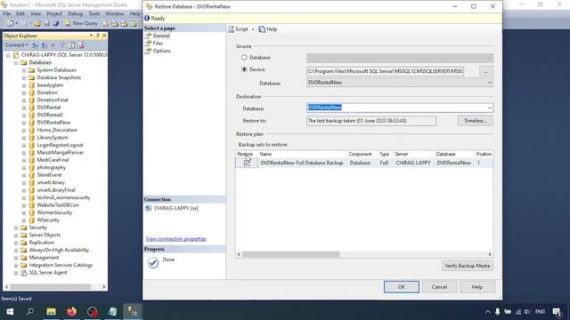Click the Restore to text field
The width and height of the screenshot is (570, 320).
[x=371, y=121]
